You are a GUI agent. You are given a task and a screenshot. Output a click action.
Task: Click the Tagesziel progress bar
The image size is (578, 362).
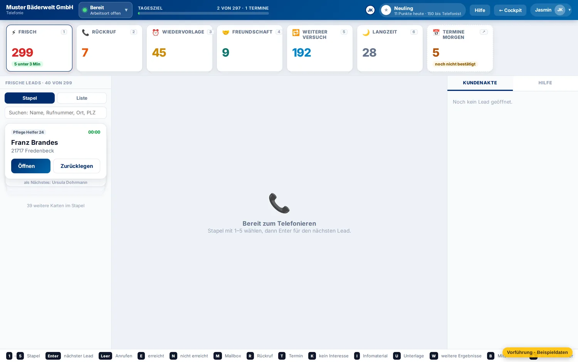pyautogui.click(x=203, y=13)
